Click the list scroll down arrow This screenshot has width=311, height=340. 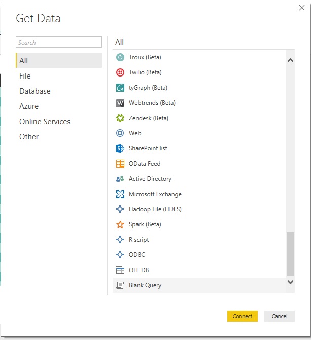(x=290, y=282)
